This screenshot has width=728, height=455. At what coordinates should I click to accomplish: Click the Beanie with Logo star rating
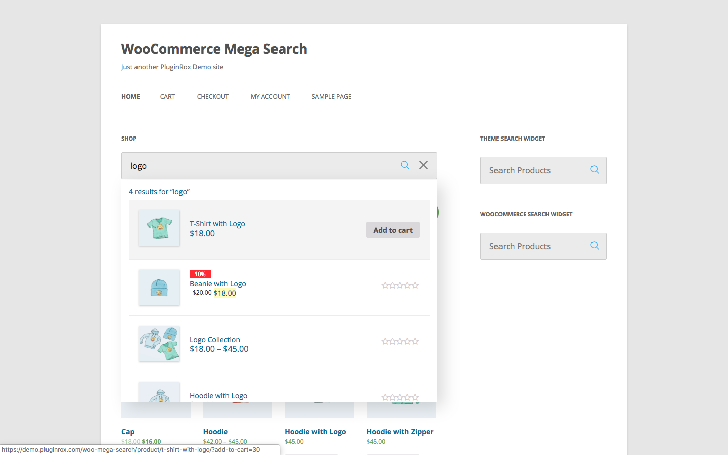pos(400,286)
